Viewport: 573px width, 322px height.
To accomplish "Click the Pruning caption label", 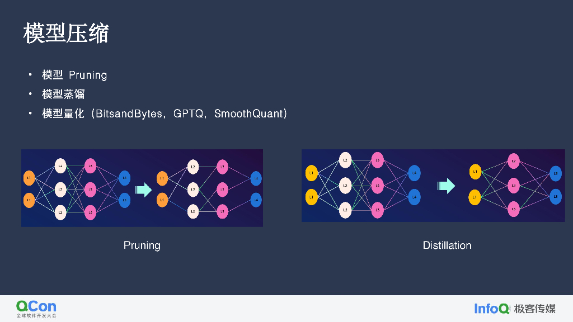I will click(x=142, y=245).
